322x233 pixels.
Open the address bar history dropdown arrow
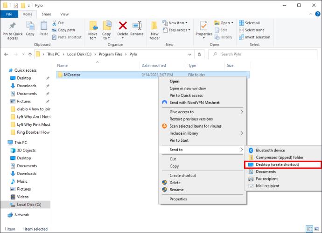189,55
